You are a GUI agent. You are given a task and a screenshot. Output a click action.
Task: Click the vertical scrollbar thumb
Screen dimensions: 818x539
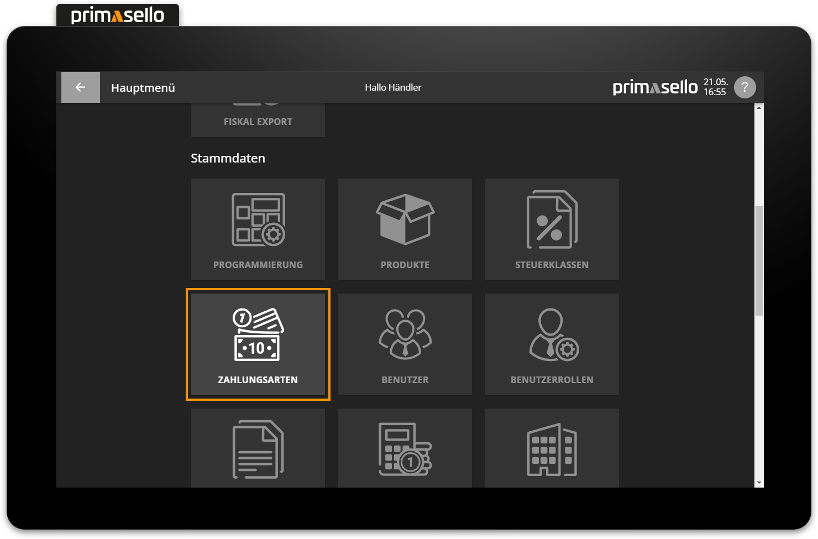coord(759,260)
